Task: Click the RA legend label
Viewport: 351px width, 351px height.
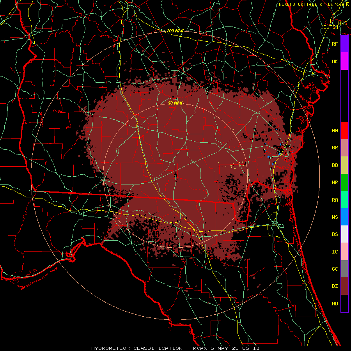Action: pos(335,200)
